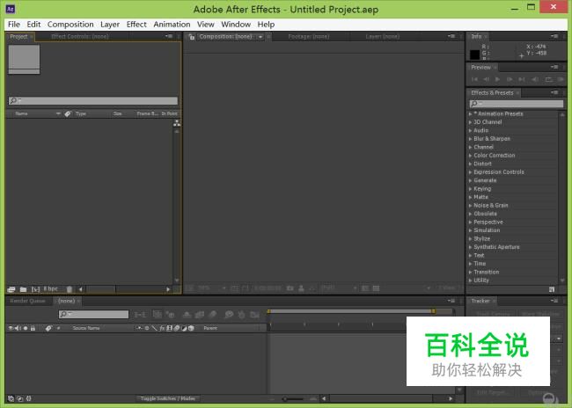
Task: Click the timeline zoom slider at bottom
Action: pyautogui.click(x=293, y=399)
